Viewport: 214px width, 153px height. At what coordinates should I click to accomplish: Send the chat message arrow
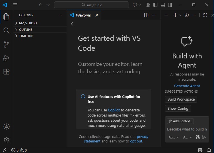coord(204,137)
